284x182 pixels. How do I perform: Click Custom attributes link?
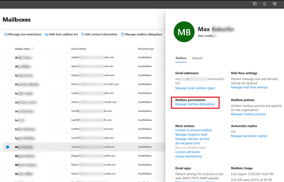pyautogui.click(x=188, y=152)
